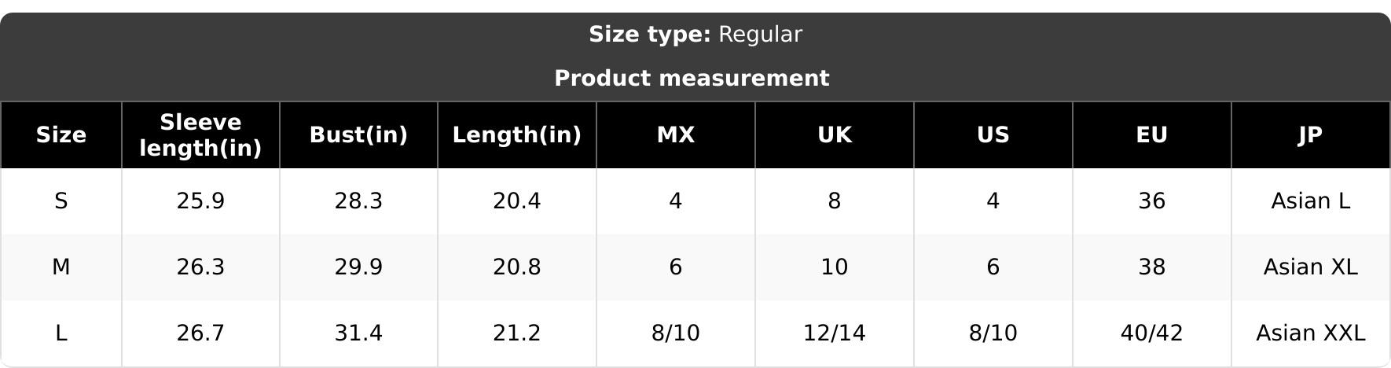Click the EU column header

[1152, 135]
